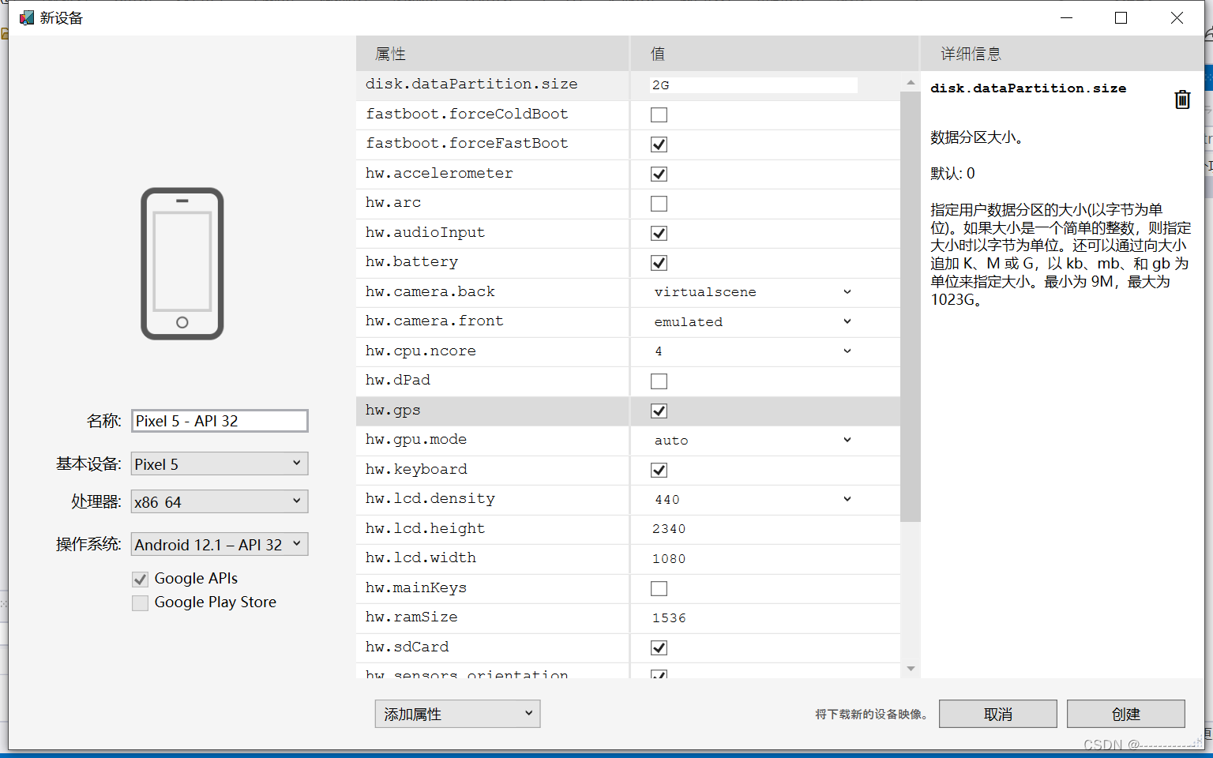The width and height of the screenshot is (1213, 758).
Task: Select the fastboot.forceColdBoot property name
Action: tap(467, 114)
